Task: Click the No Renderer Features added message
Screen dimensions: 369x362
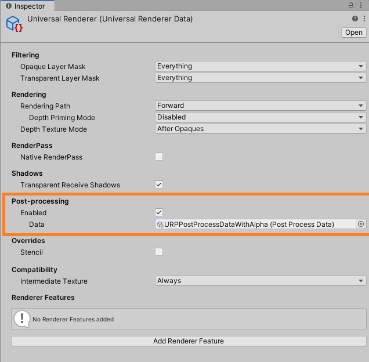Action: coord(73,320)
